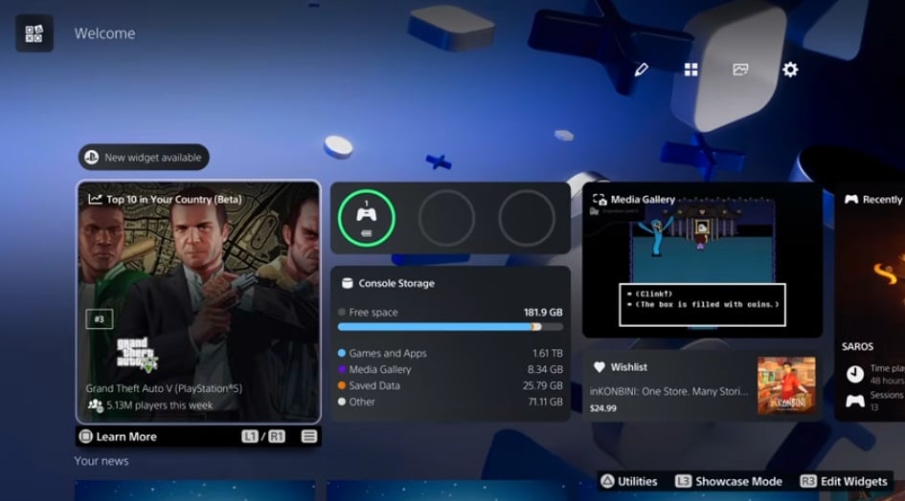The image size is (905, 501).
Task: Click the SAROS game title
Action: [x=857, y=346]
